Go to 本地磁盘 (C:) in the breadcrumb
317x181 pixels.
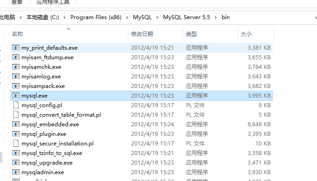point(42,17)
